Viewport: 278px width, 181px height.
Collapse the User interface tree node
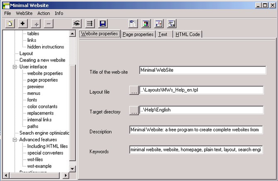click(15, 67)
